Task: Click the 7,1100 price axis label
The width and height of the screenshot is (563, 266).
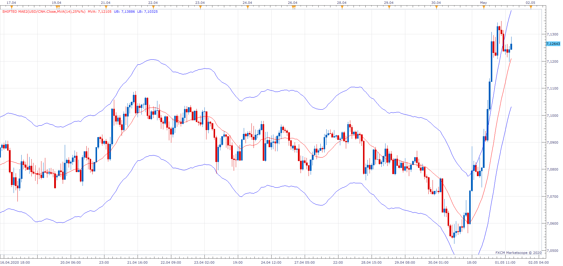Action: click(x=552, y=88)
